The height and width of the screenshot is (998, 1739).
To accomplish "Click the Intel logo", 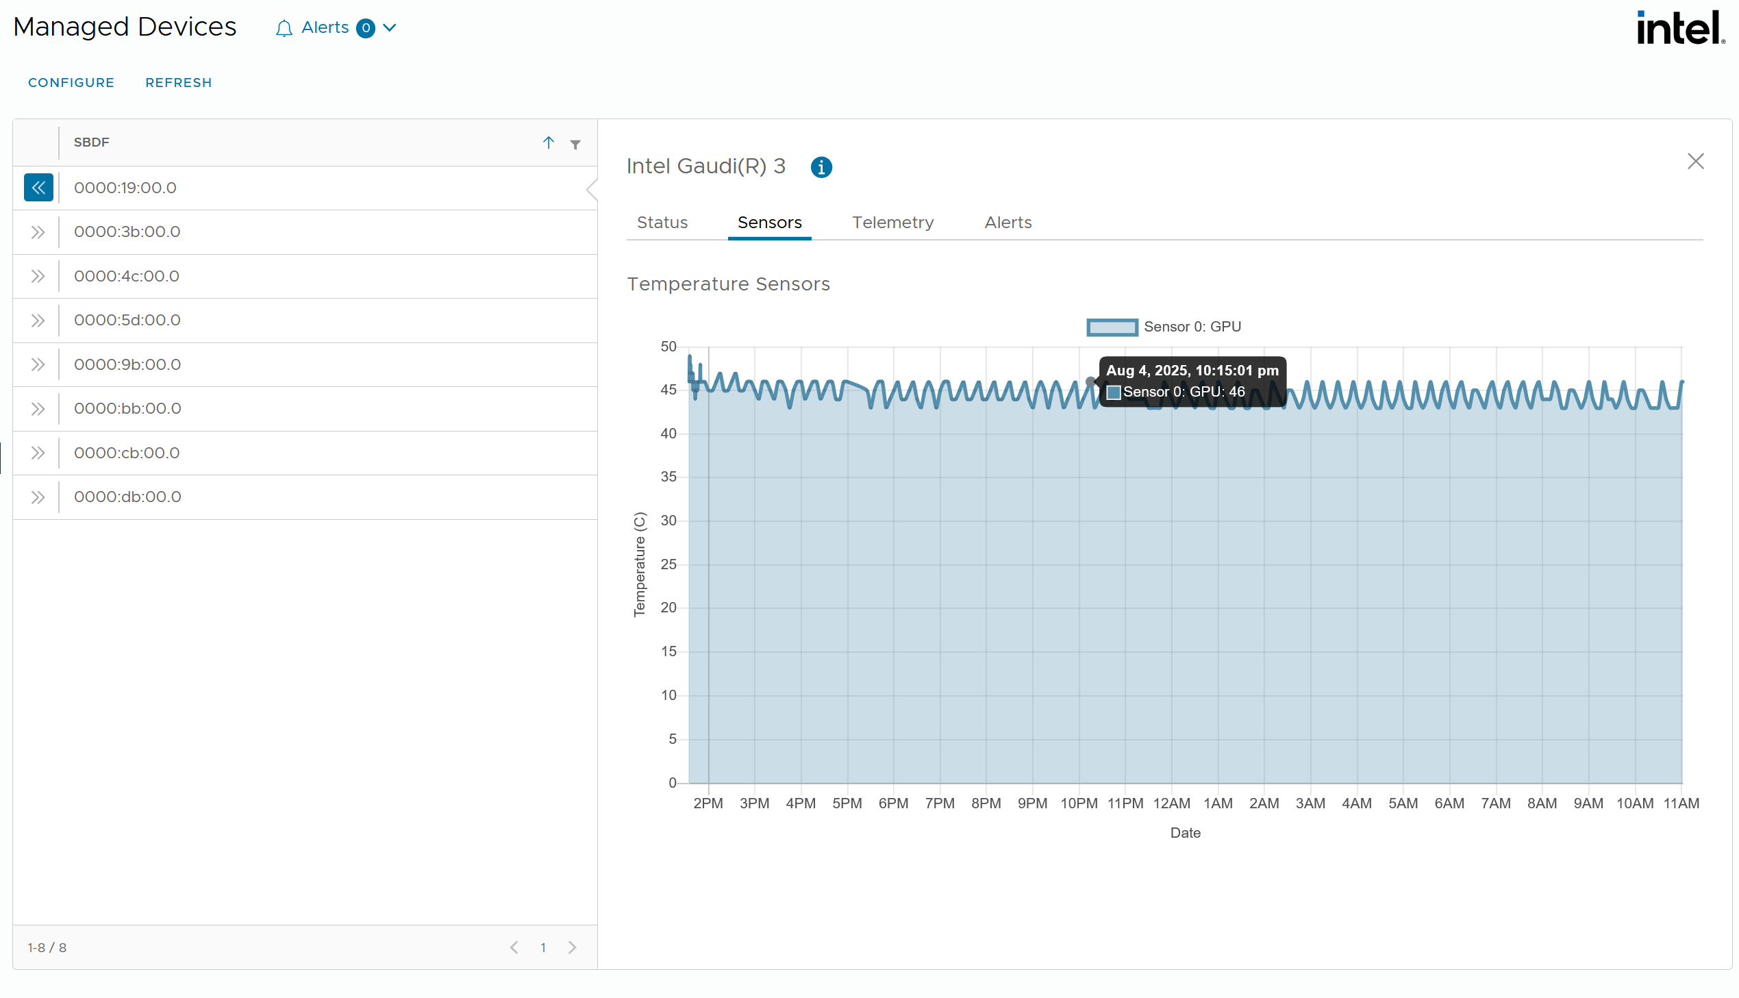I will tap(1680, 28).
